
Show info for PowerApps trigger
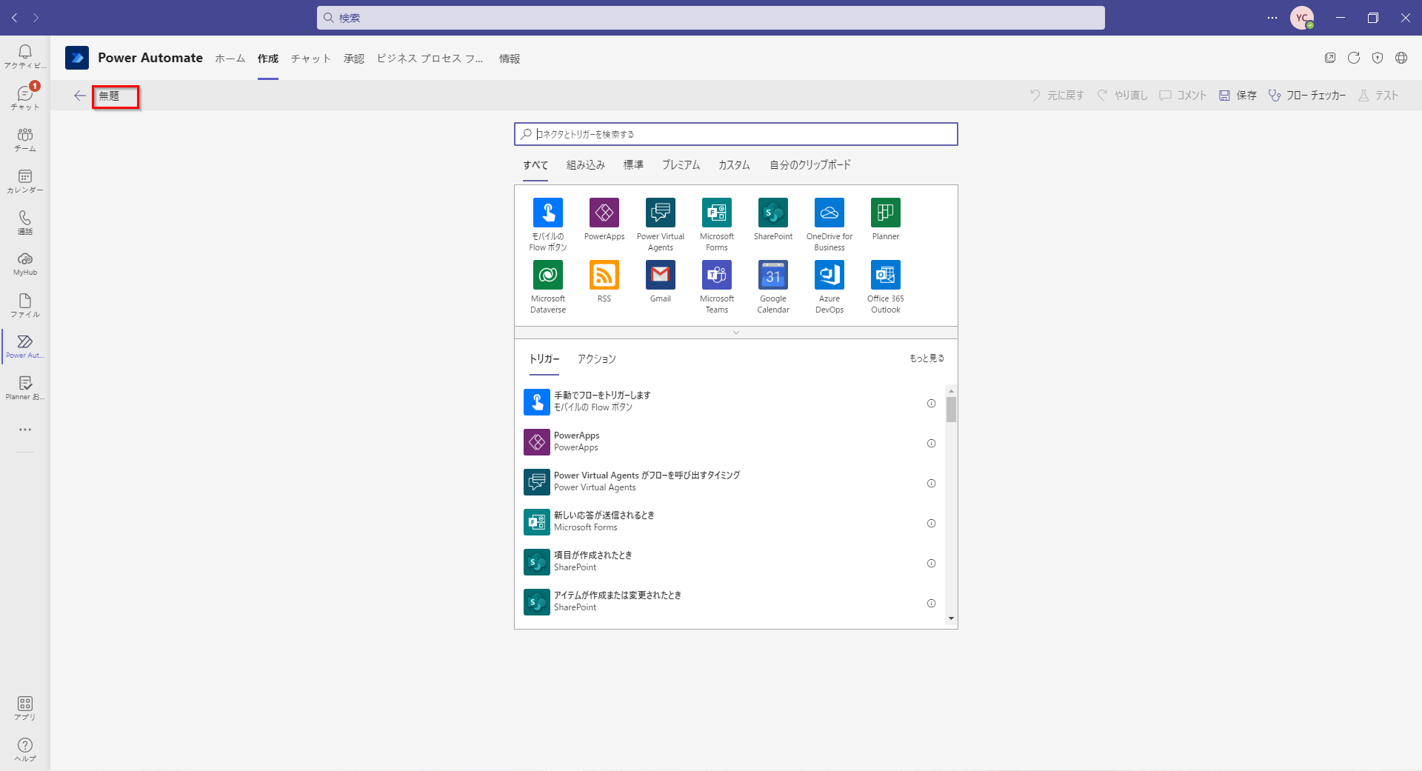click(x=931, y=444)
